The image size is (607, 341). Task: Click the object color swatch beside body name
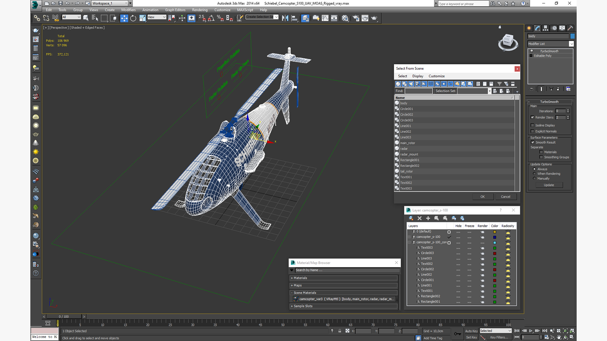[572, 36]
